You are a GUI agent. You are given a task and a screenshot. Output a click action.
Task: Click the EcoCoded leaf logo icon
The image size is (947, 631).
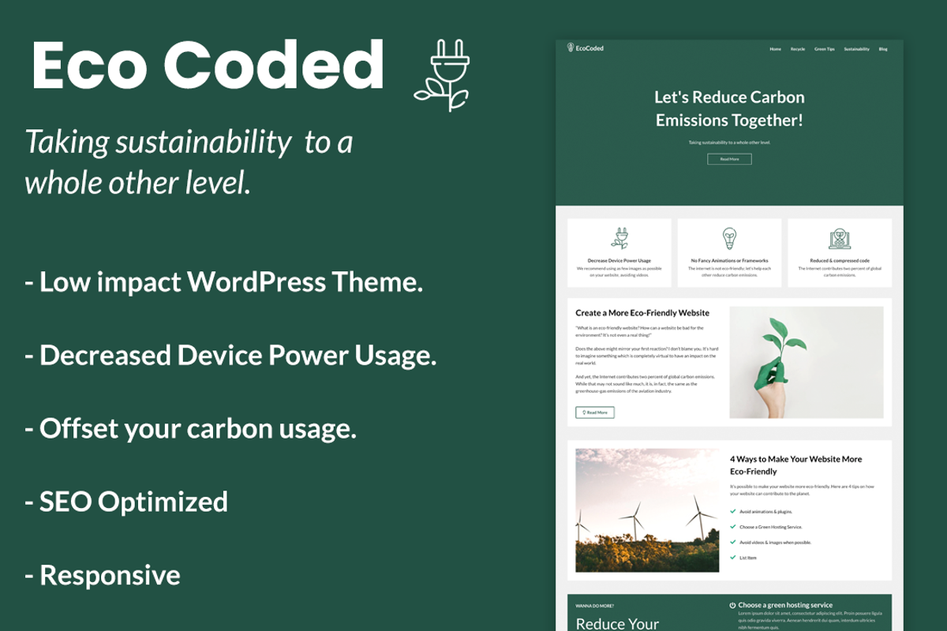(571, 48)
